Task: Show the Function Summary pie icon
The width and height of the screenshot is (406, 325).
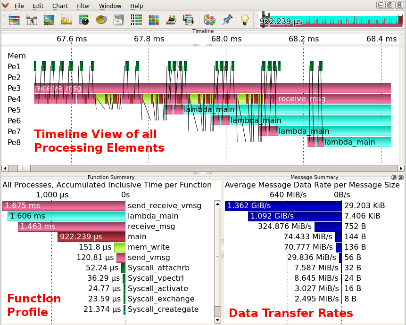Action: coord(101,20)
